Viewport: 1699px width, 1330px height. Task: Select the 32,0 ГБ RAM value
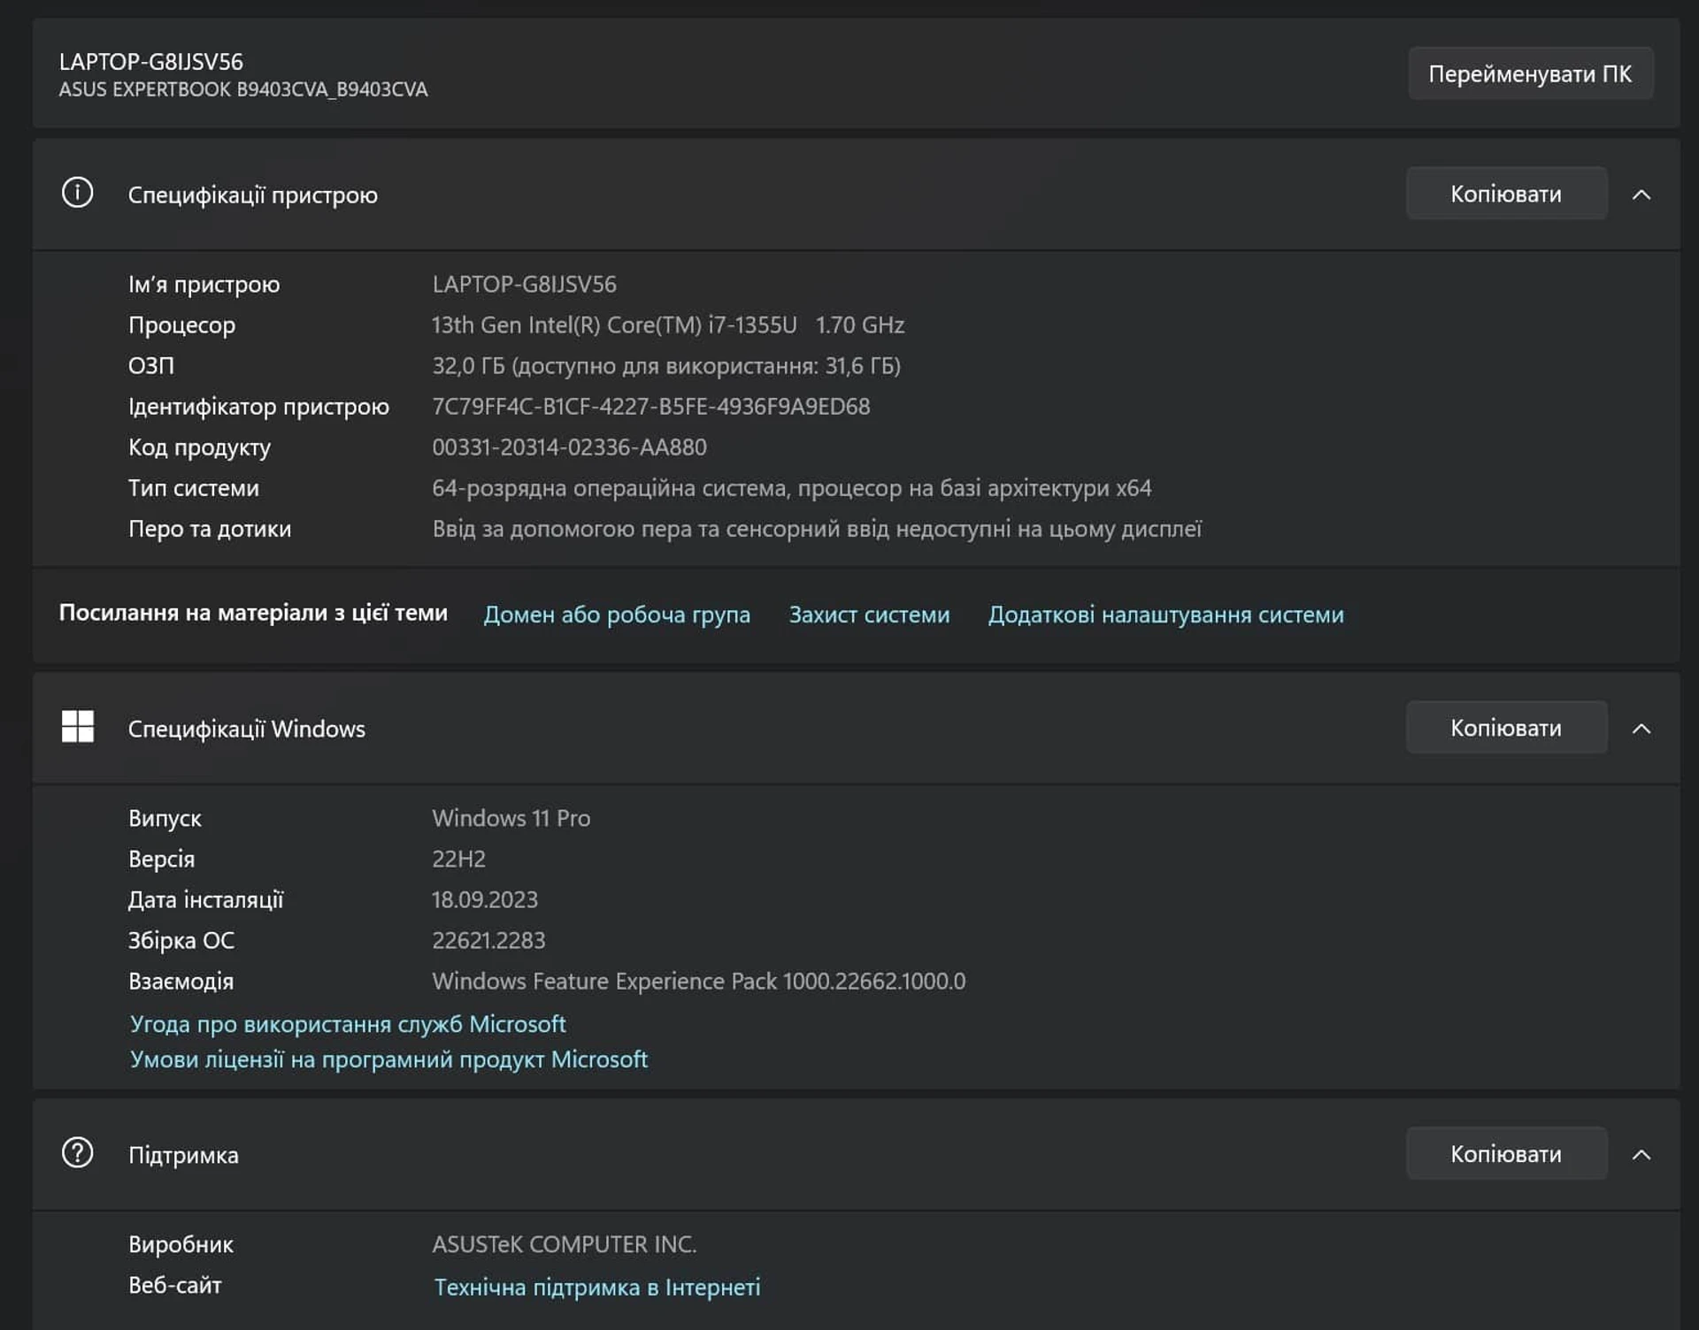666,366
